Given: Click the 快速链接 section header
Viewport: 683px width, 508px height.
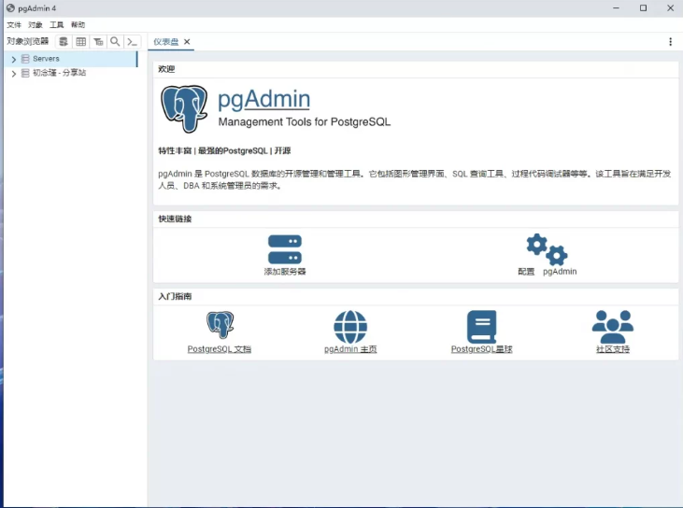Looking at the screenshot, I should [175, 219].
